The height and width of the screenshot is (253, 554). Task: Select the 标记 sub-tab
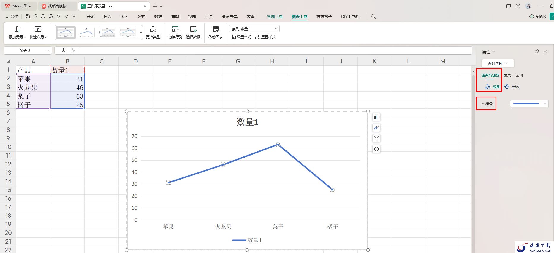point(512,87)
